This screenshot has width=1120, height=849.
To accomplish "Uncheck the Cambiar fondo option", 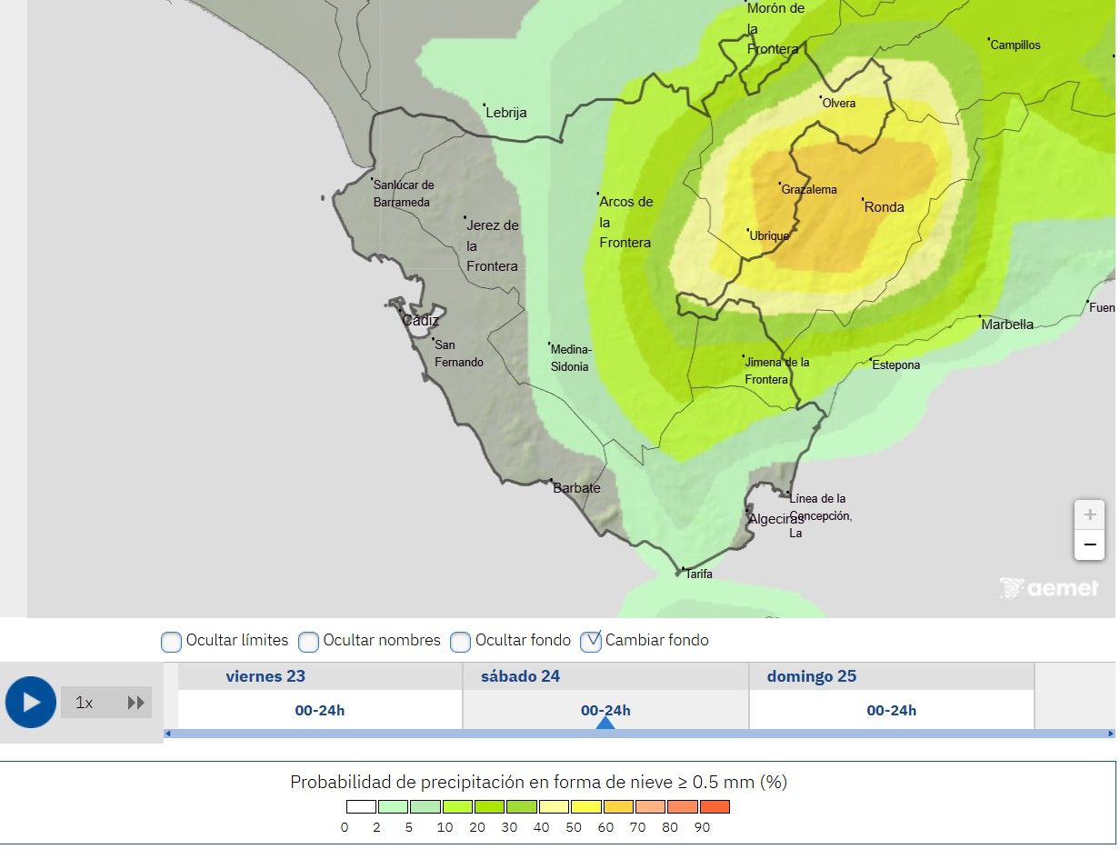I will 591,641.
